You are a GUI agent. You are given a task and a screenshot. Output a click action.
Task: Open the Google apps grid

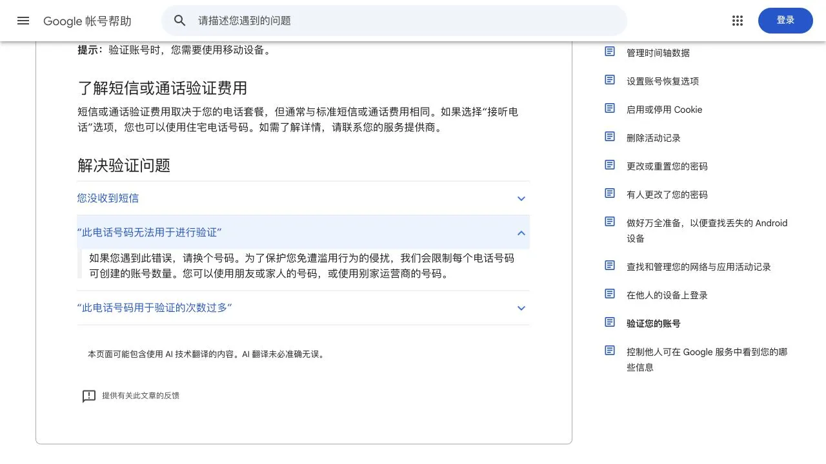tap(738, 21)
